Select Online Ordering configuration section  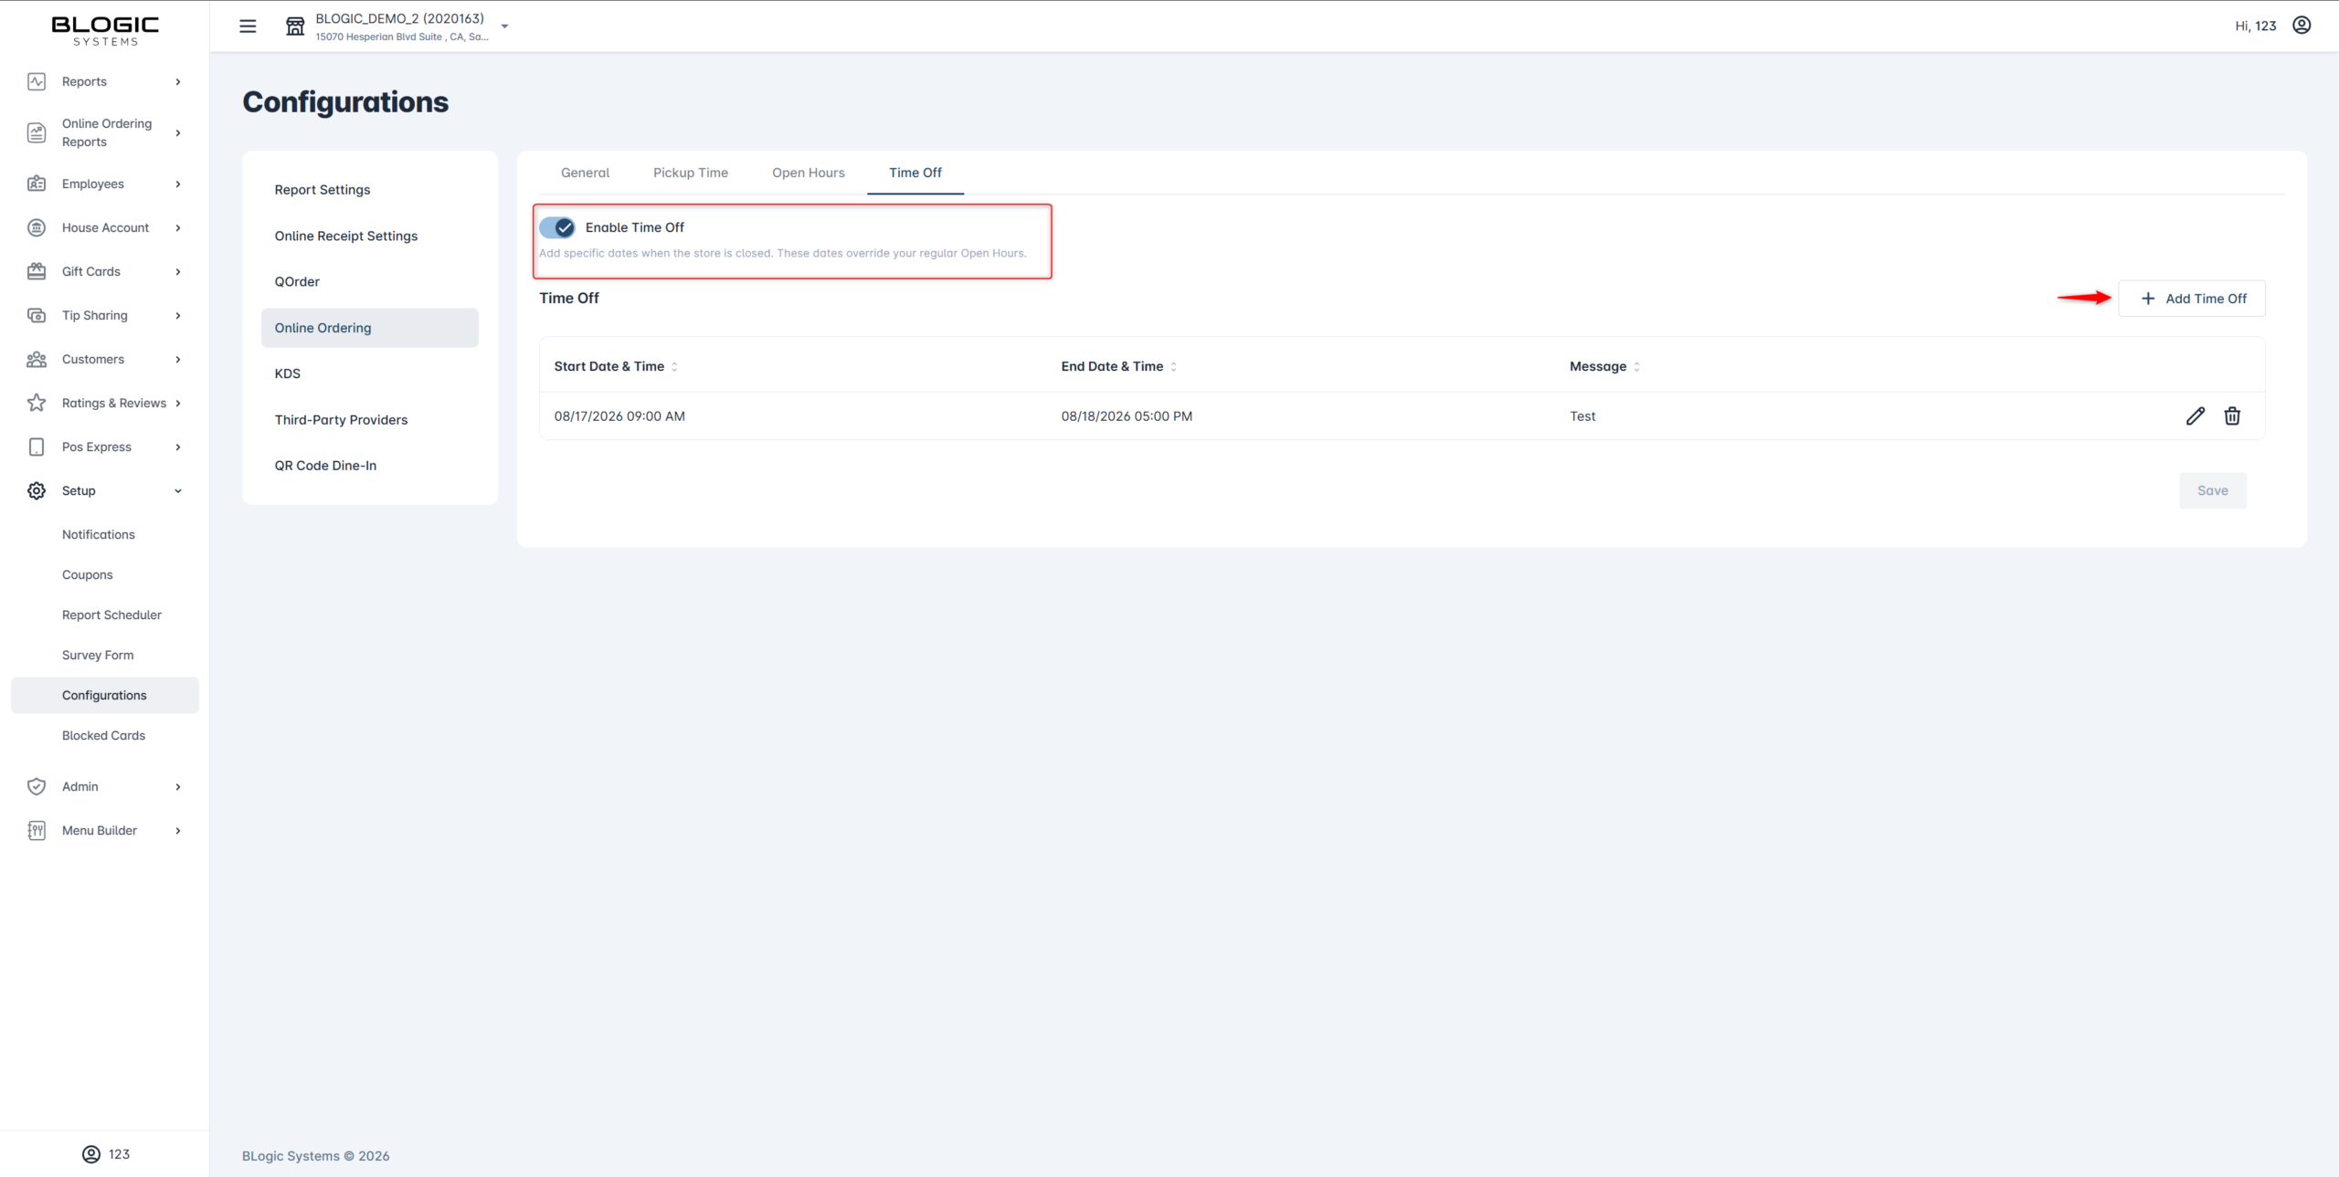pos(370,328)
